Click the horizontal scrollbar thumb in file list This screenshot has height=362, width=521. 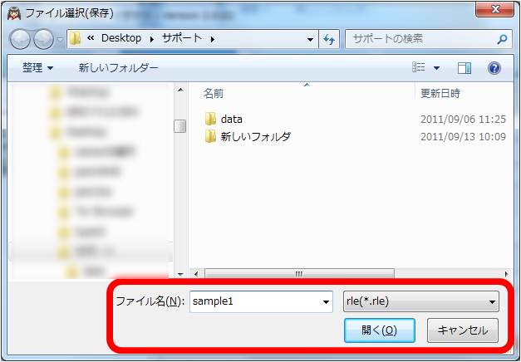[299, 274]
